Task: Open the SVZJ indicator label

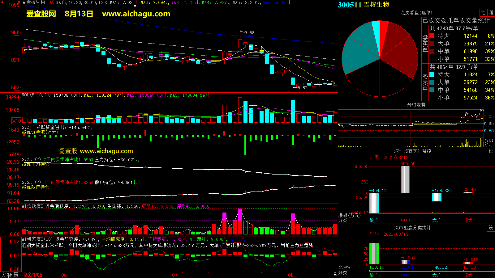Action: (x=27, y=127)
